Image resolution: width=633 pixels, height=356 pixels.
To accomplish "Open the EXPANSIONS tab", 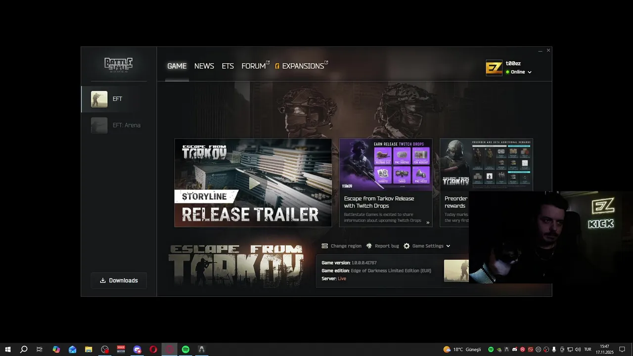I will click(x=301, y=66).
